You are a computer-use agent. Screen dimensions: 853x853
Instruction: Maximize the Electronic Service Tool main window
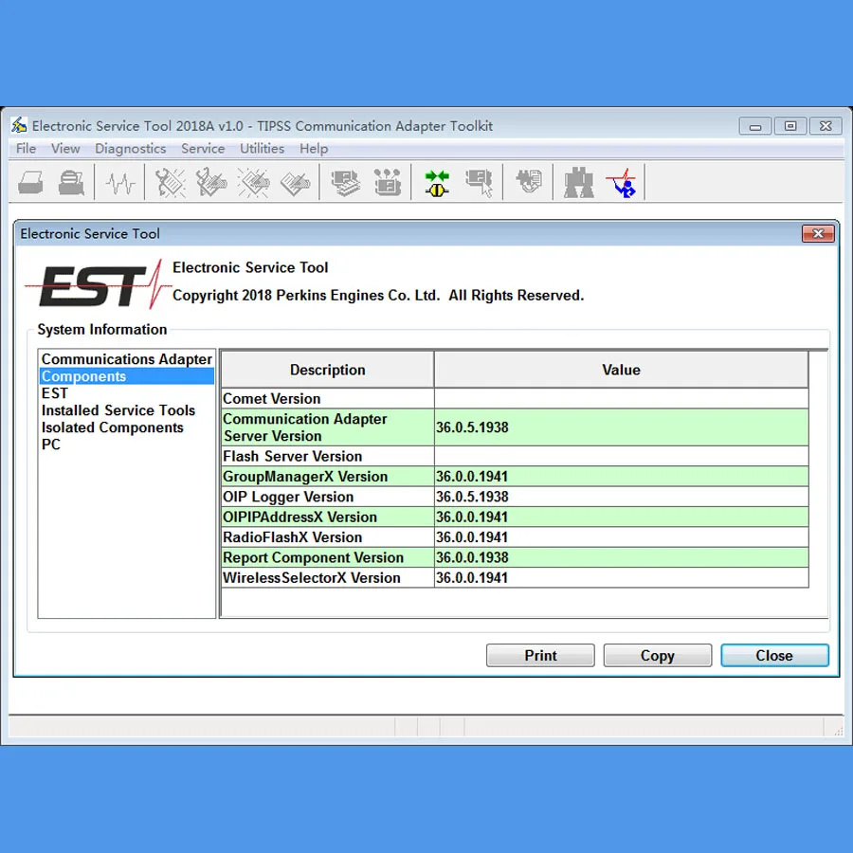[790, 126]
